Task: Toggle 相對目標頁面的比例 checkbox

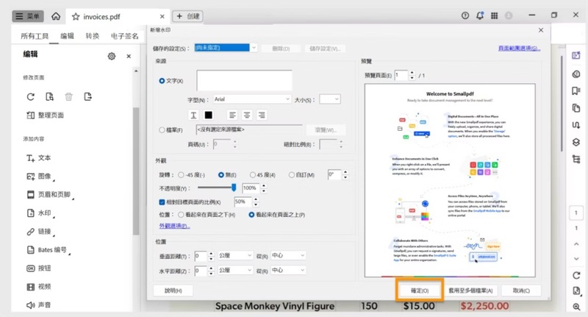Action: tap(162, 202)
